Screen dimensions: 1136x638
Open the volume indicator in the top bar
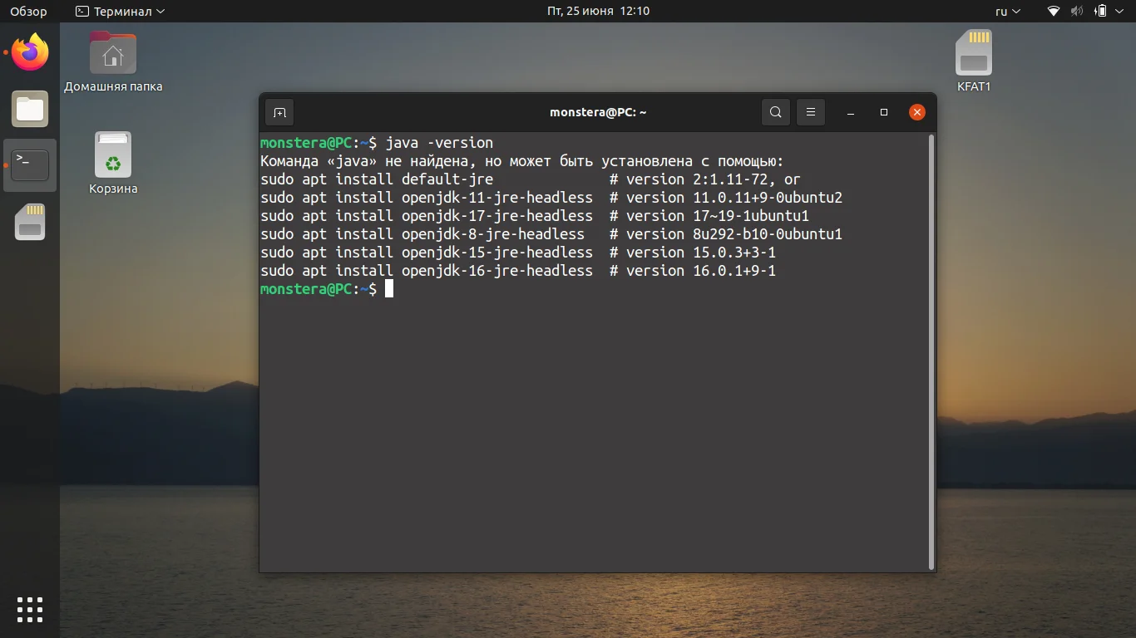point(1077,12)
